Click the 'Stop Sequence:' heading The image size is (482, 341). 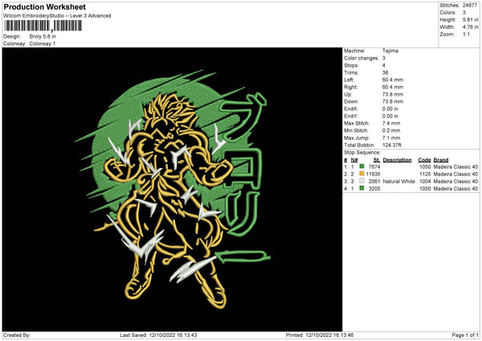click(x=362, y=152)
